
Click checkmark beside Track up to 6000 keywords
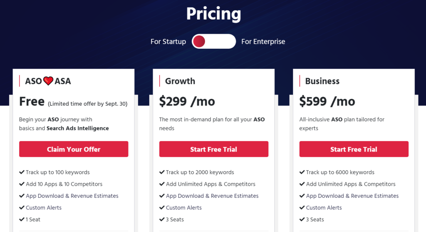point(302,172)
